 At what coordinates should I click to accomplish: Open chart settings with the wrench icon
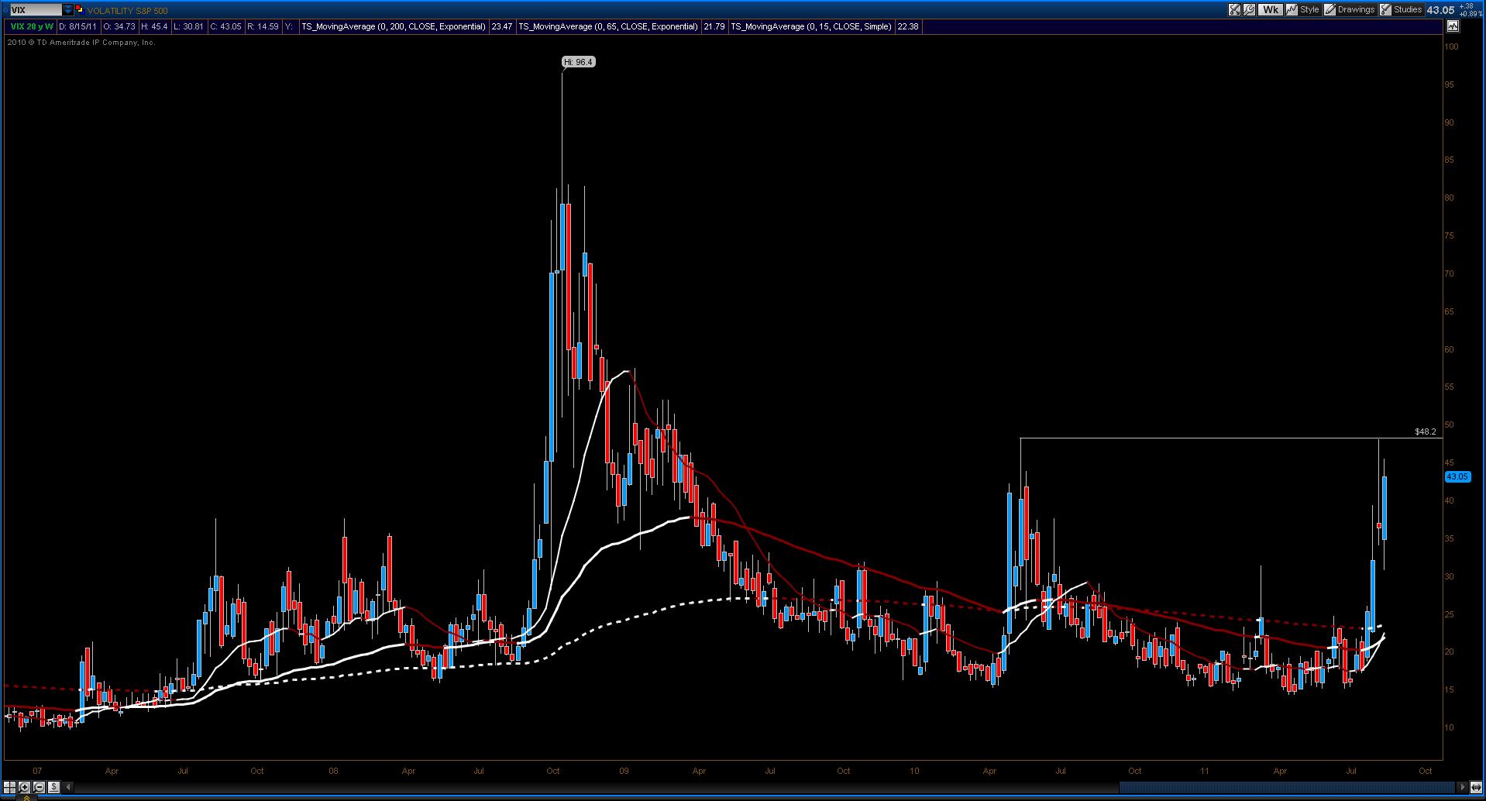coord(1249,10)
